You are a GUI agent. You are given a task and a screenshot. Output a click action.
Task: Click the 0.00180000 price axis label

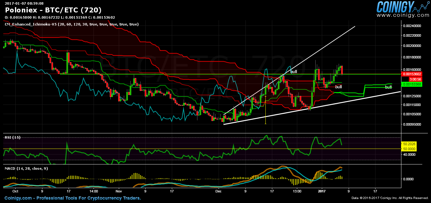tap(412, 58)
